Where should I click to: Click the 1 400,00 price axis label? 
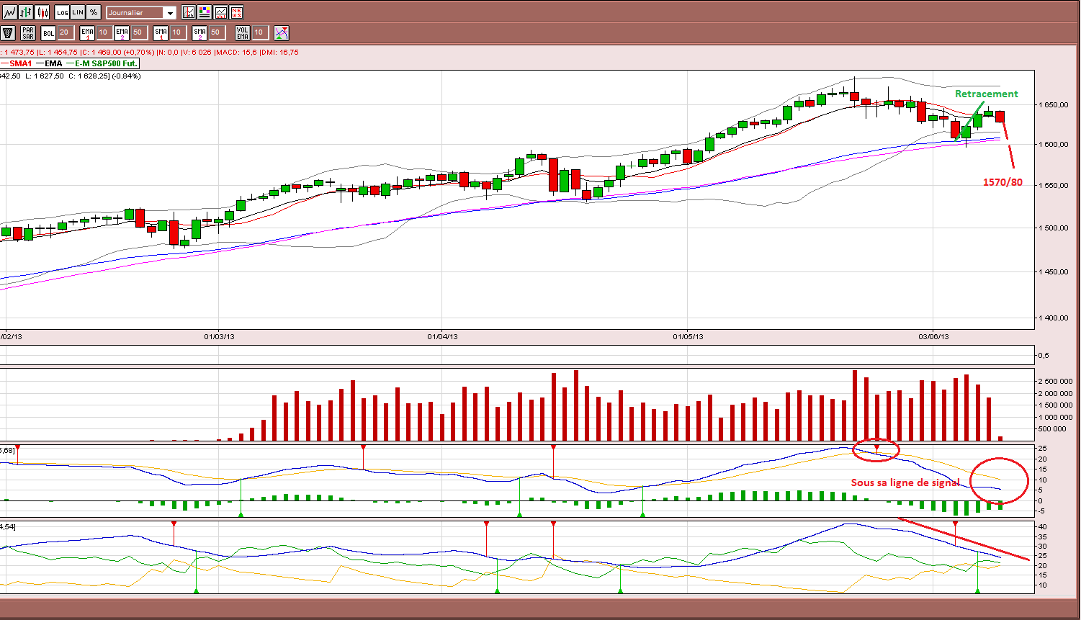pyautogui.click(x=1054, y=318)
